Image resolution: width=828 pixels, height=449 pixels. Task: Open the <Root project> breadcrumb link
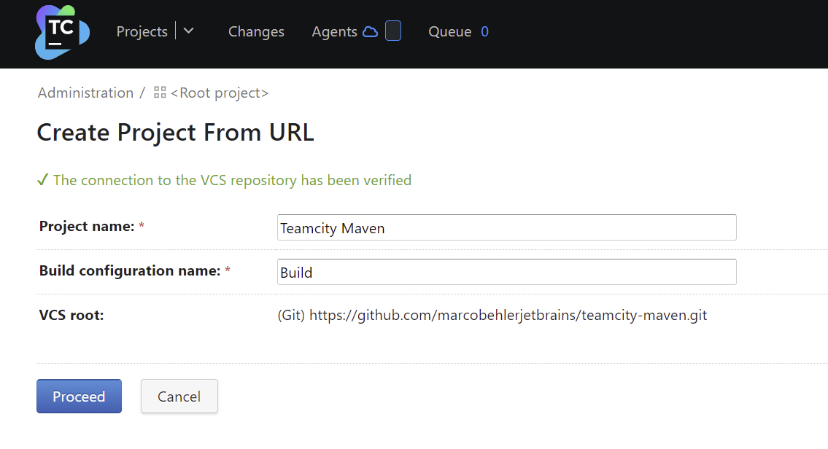[x=220, y=93]
